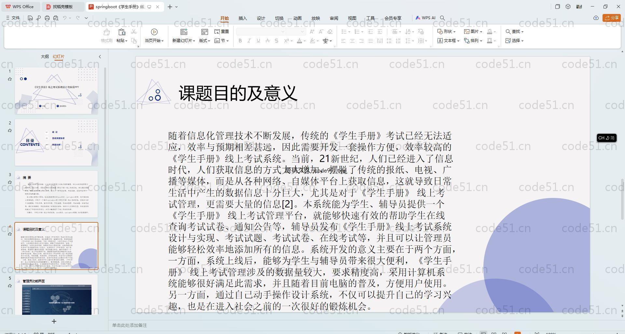Image resolution: width=625 pixels, height=334 pixels.
Task: Switch to Review (审阅) tab
Action: coord(334,18)
